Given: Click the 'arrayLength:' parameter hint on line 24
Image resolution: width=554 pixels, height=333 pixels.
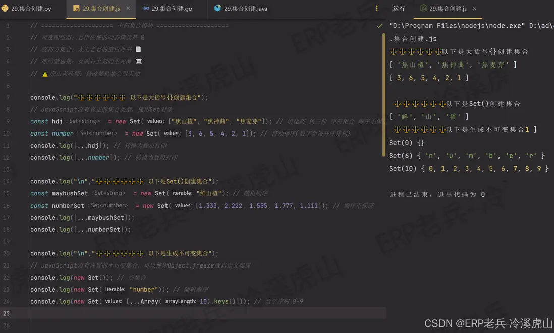Looking at the screenshot, I should tap(180, 301).
